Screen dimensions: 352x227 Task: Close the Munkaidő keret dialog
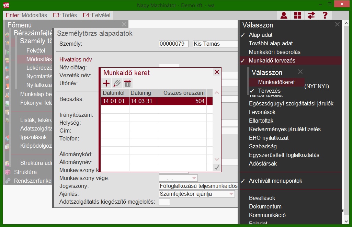click(x=217, y=72)
